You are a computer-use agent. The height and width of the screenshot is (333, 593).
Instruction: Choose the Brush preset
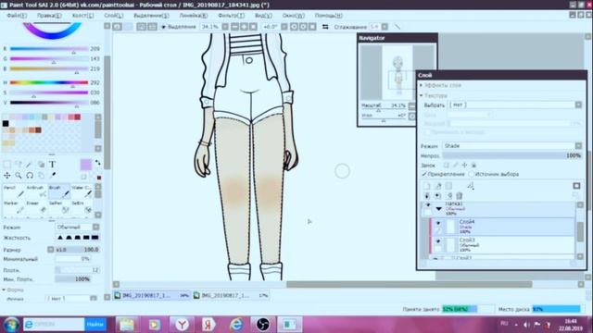tap(59, 191)
